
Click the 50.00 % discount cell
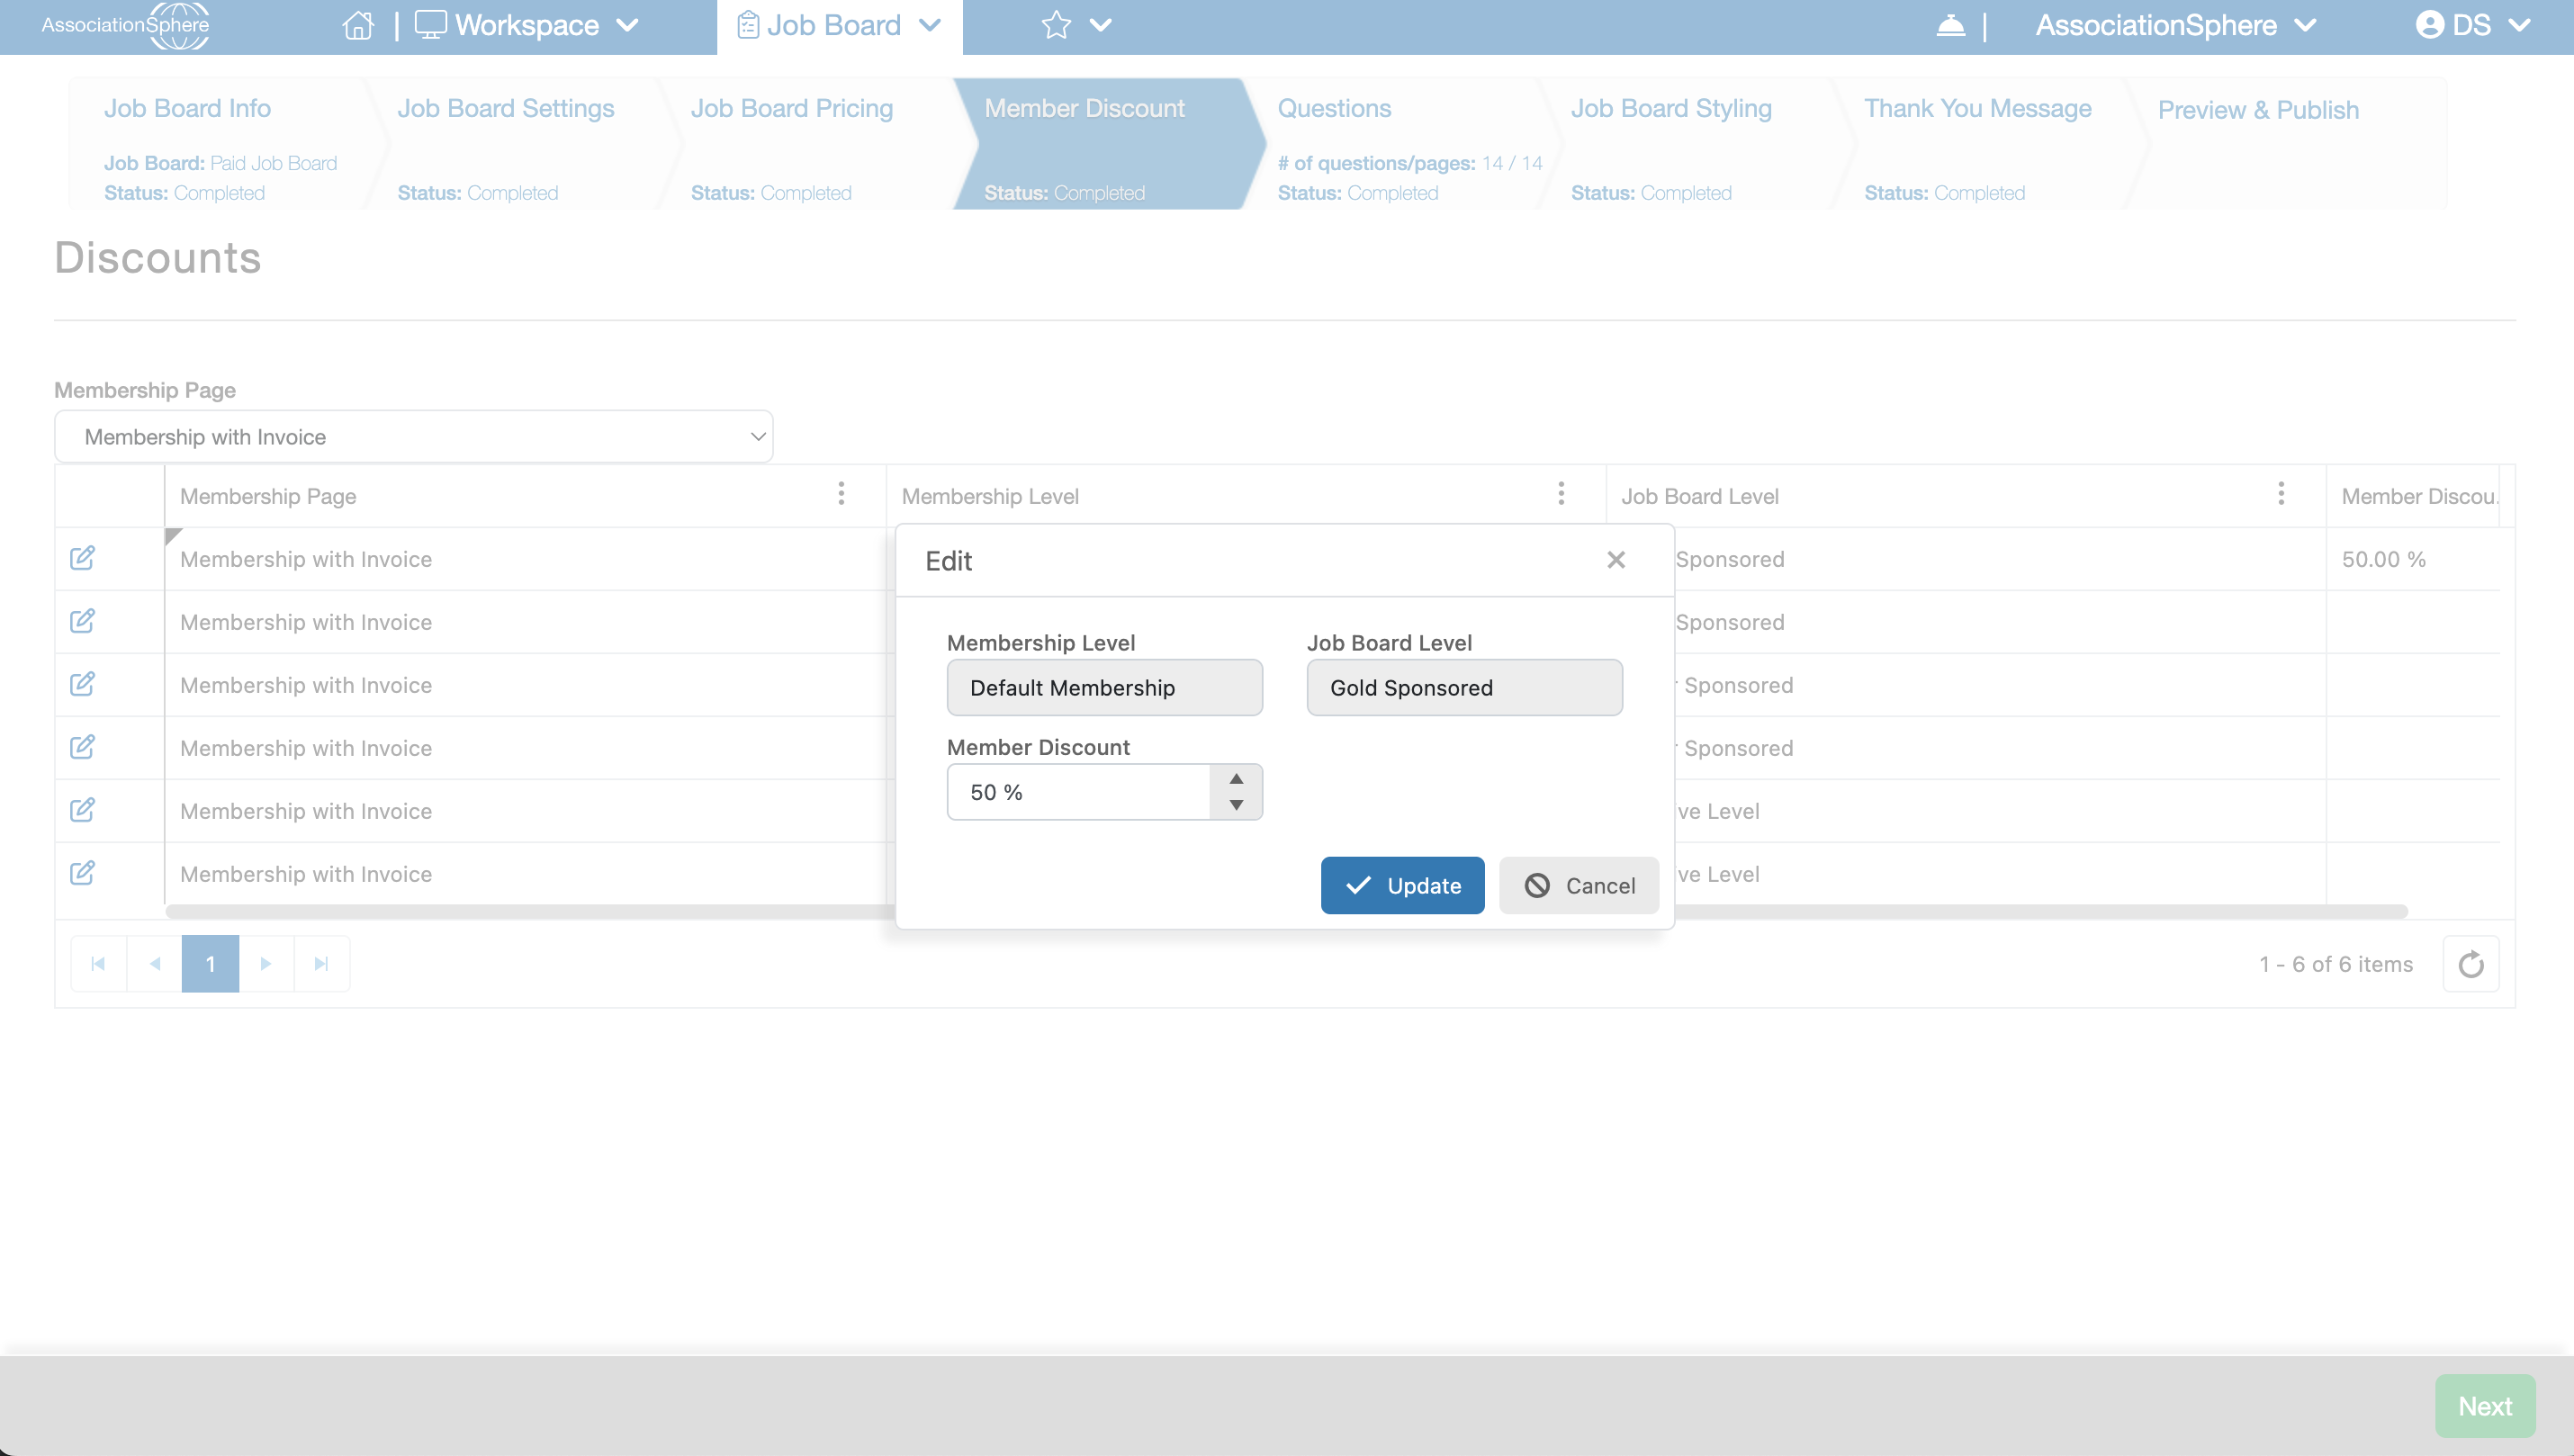[x=2412, y=559]
